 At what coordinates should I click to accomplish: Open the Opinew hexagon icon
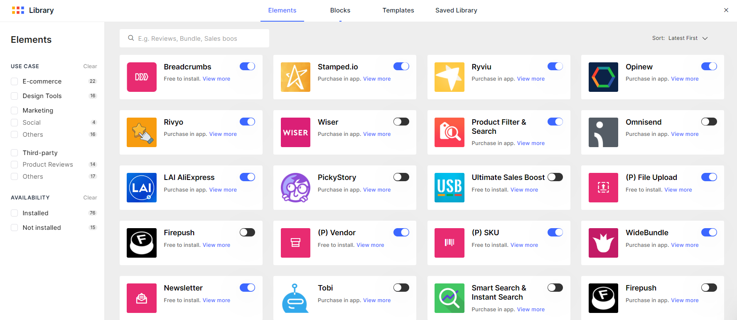603,77
